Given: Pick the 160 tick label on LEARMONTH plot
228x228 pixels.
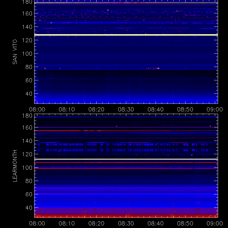Looking at the screenshot, I should tap(27, 127).
